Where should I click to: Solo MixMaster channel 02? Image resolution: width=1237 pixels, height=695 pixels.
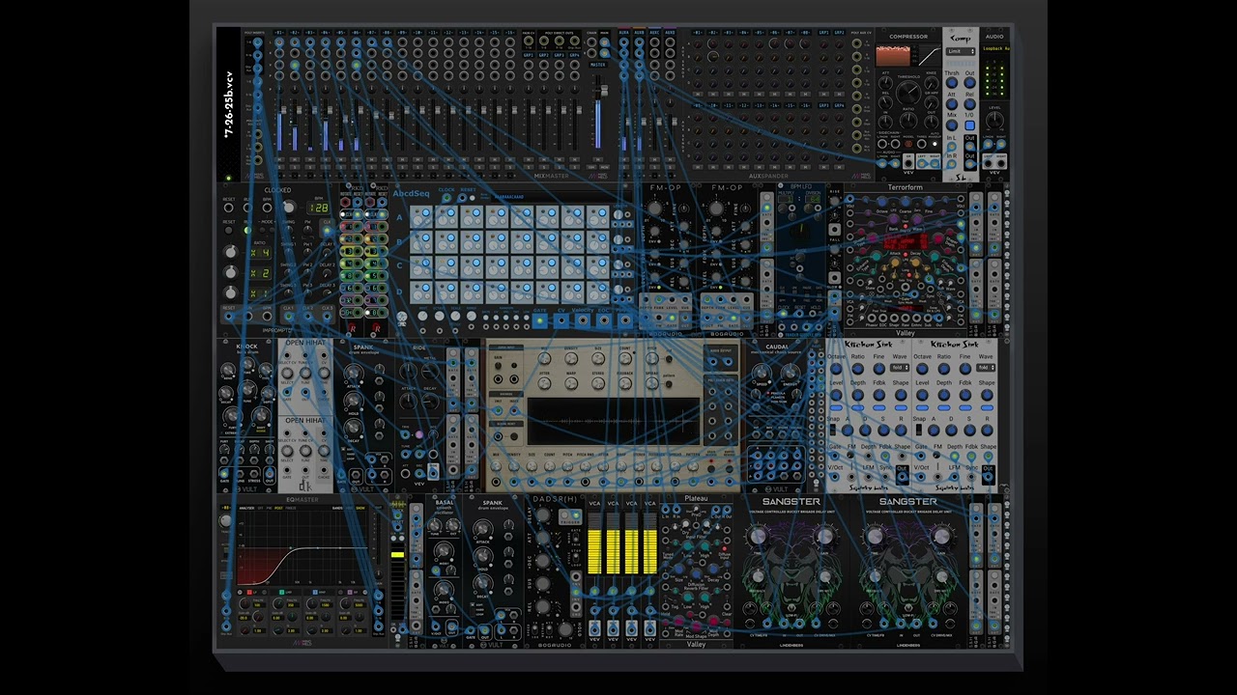pos(295,167)
